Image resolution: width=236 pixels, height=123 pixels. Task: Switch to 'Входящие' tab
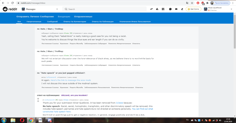[64, 17]
